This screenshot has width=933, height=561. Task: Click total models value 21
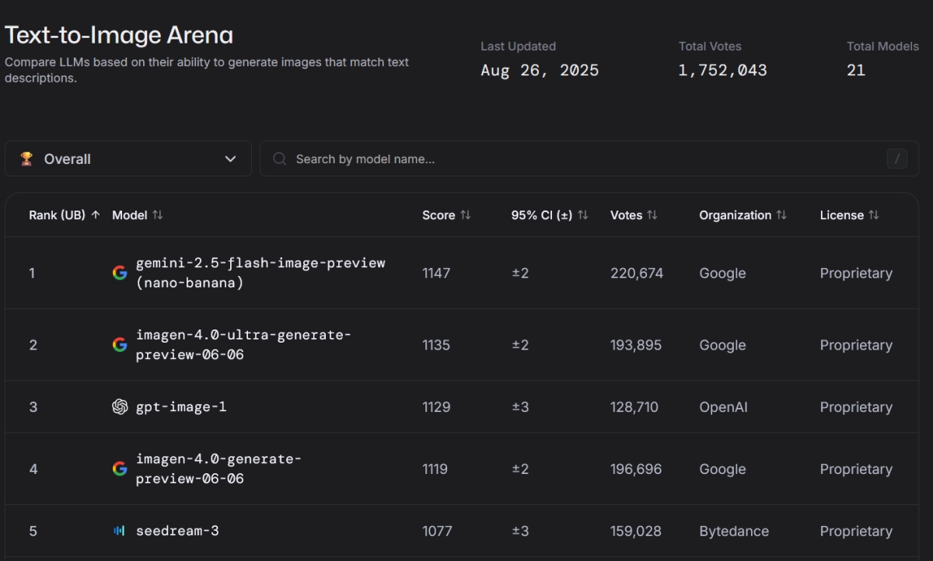[856, 70]
